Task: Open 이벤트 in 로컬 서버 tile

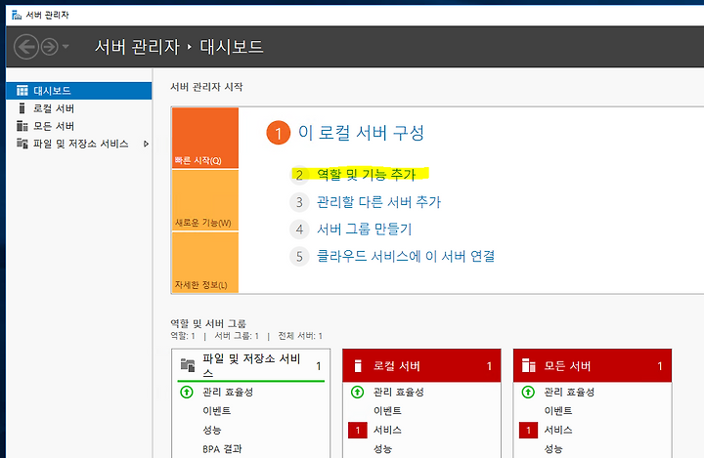Action: click(387, 411)
